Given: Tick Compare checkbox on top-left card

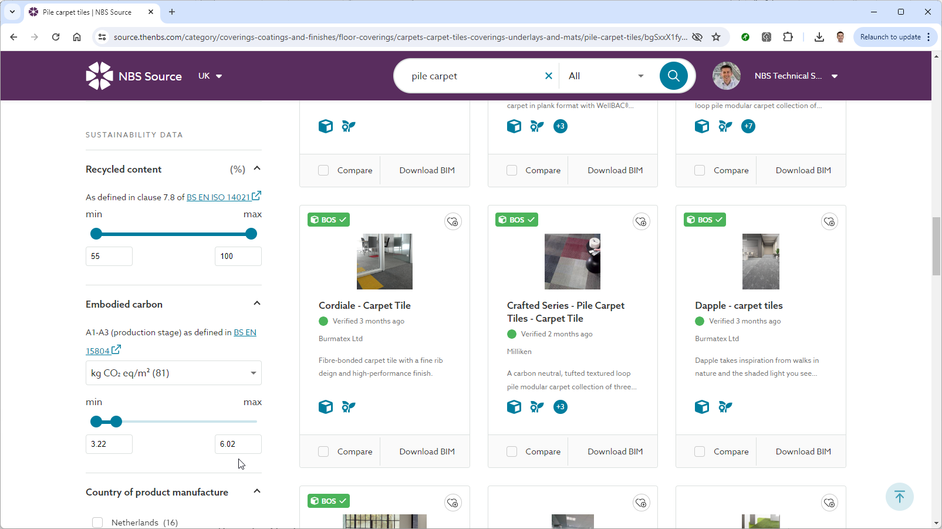Looking at the screenshot, I should click(323, 170).
